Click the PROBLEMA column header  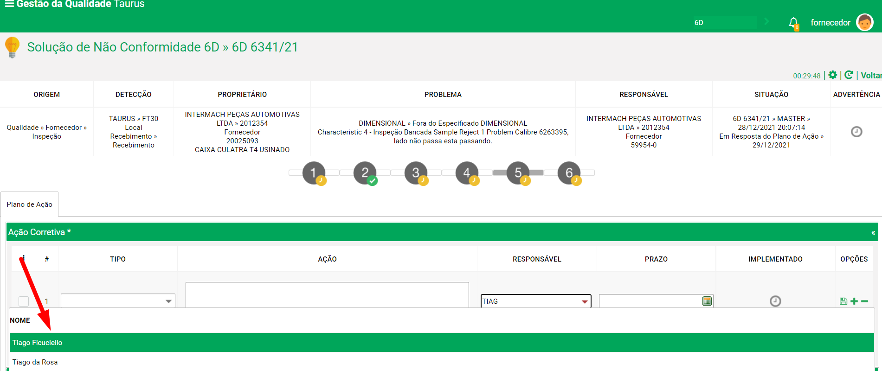tap(443, 95)
